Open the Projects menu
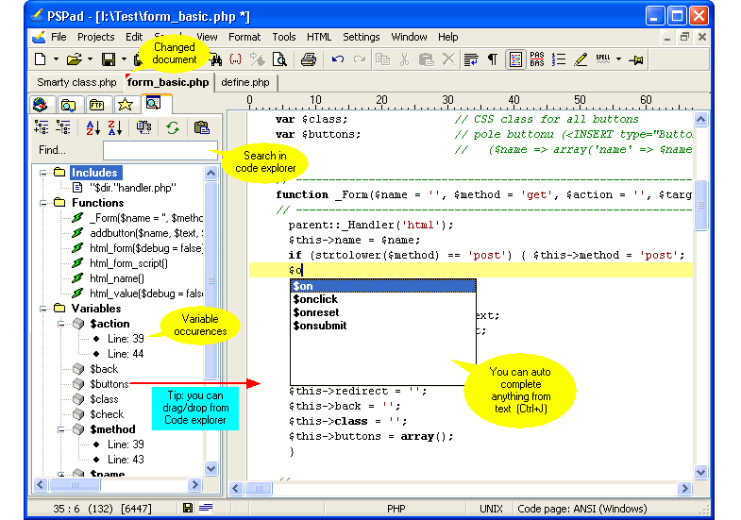Image resolution: width=741 pixels, height=520 pixels. point(96,37)
